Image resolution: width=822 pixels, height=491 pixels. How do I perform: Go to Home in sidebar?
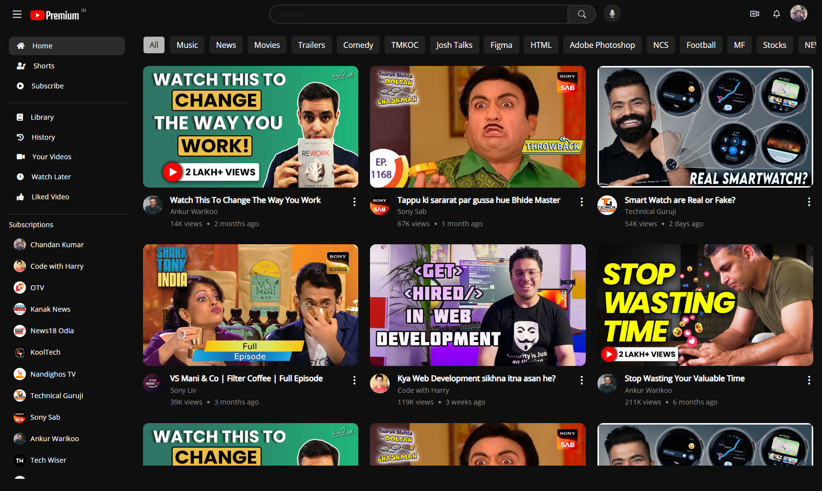67,46
